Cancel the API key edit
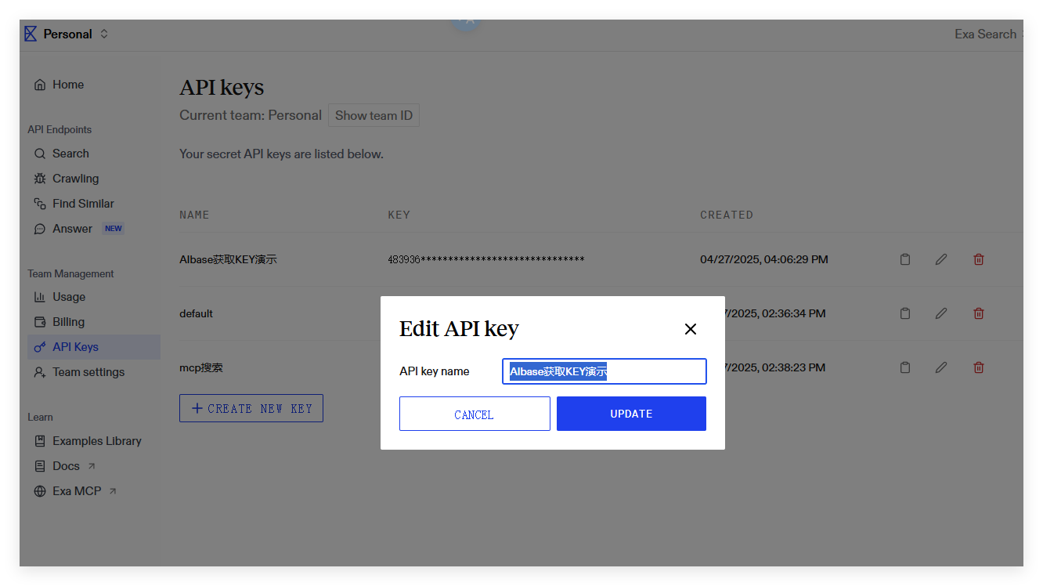Screen dimensions: 1043x586 [475, 414]
